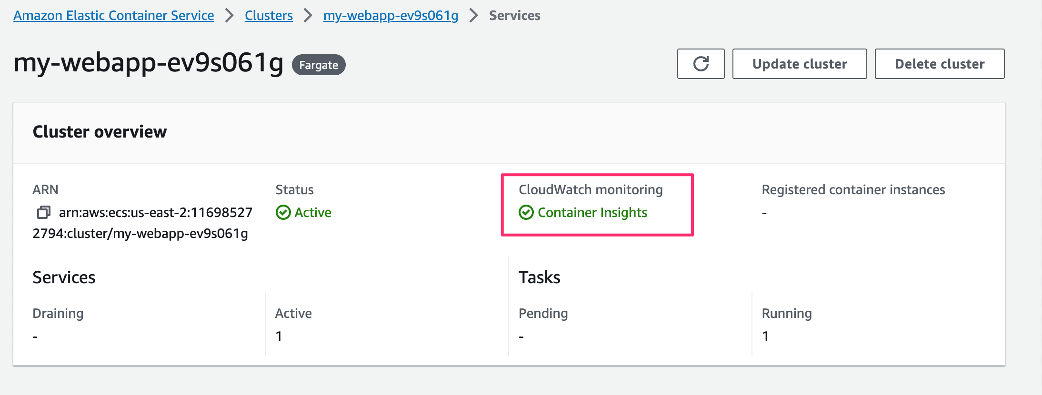
Task: Select the Services breadcrumb item
Action: (514, 16)
